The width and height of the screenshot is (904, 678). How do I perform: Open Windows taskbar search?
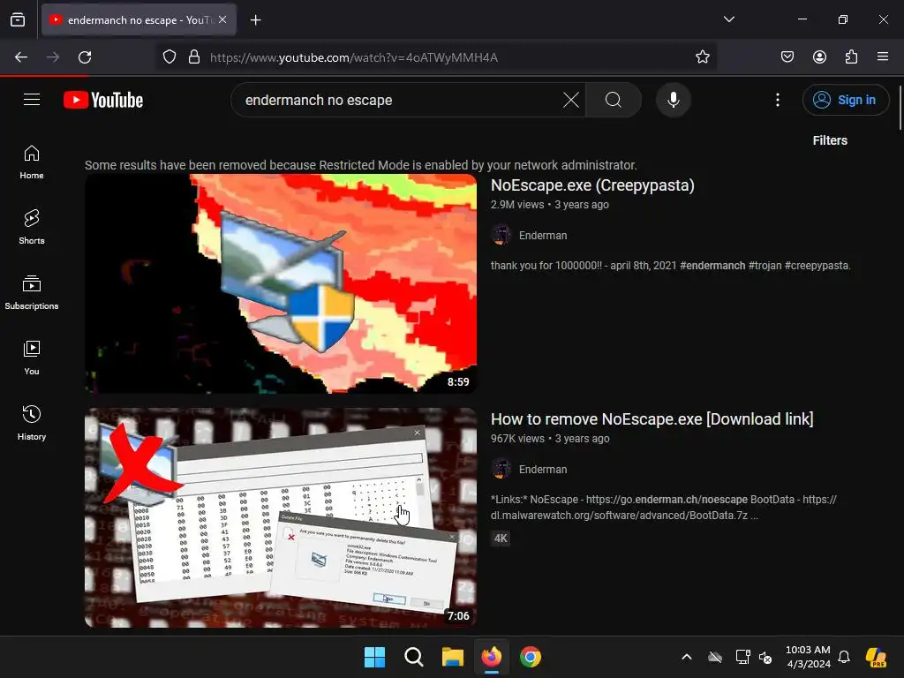[x=413, y=657]
